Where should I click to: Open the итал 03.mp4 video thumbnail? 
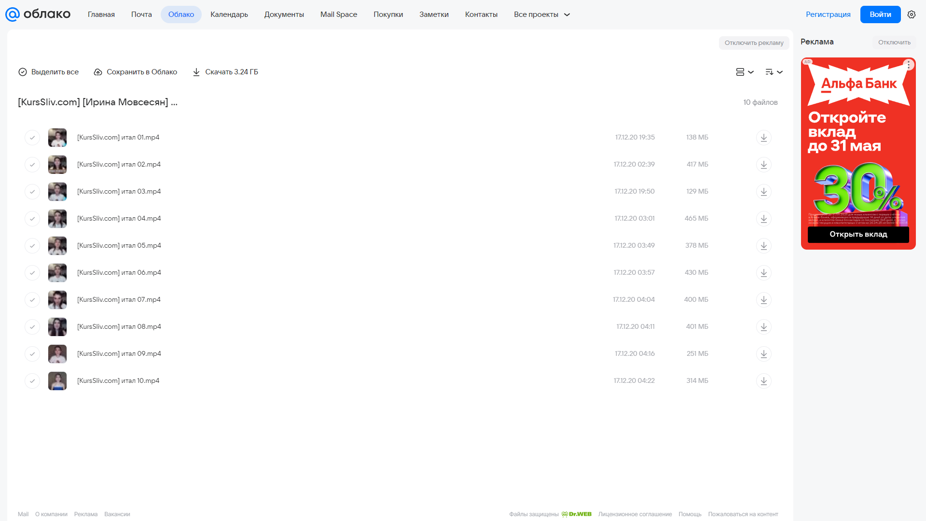point(57,192)
